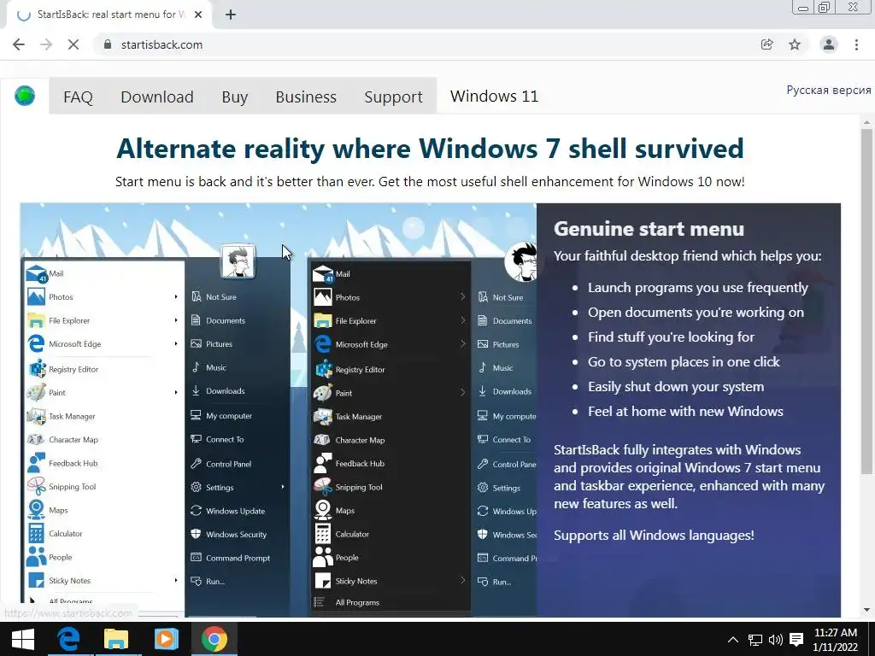875x656 pixels.
Task: Switch to Русская версия link
Action: coord(829,90)
